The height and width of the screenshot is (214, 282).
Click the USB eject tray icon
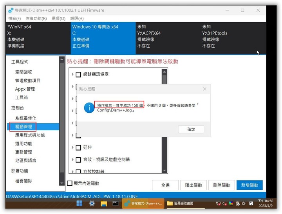tap(238, 203)
